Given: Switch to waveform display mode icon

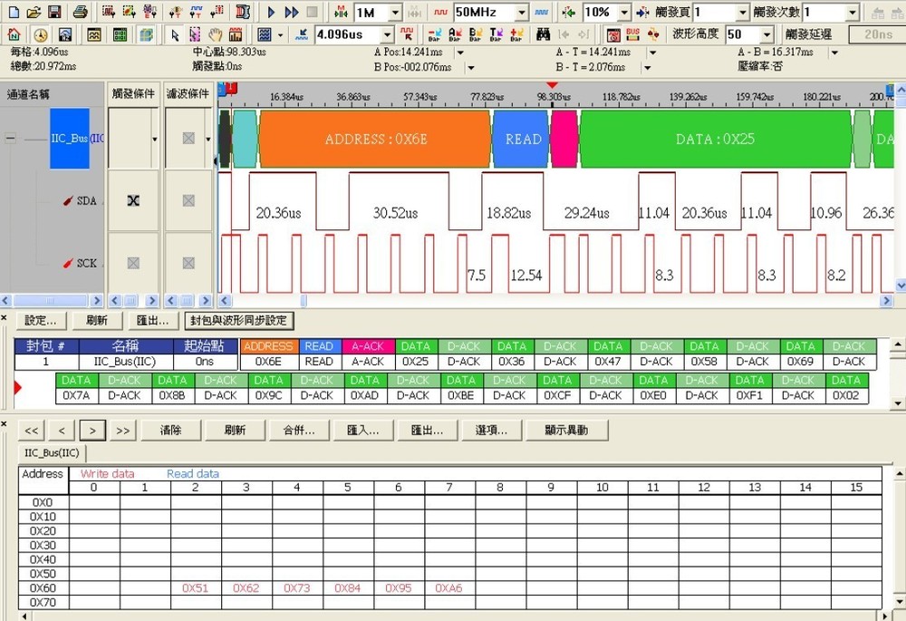Looking at the screenshot, I should click(93, 34).
